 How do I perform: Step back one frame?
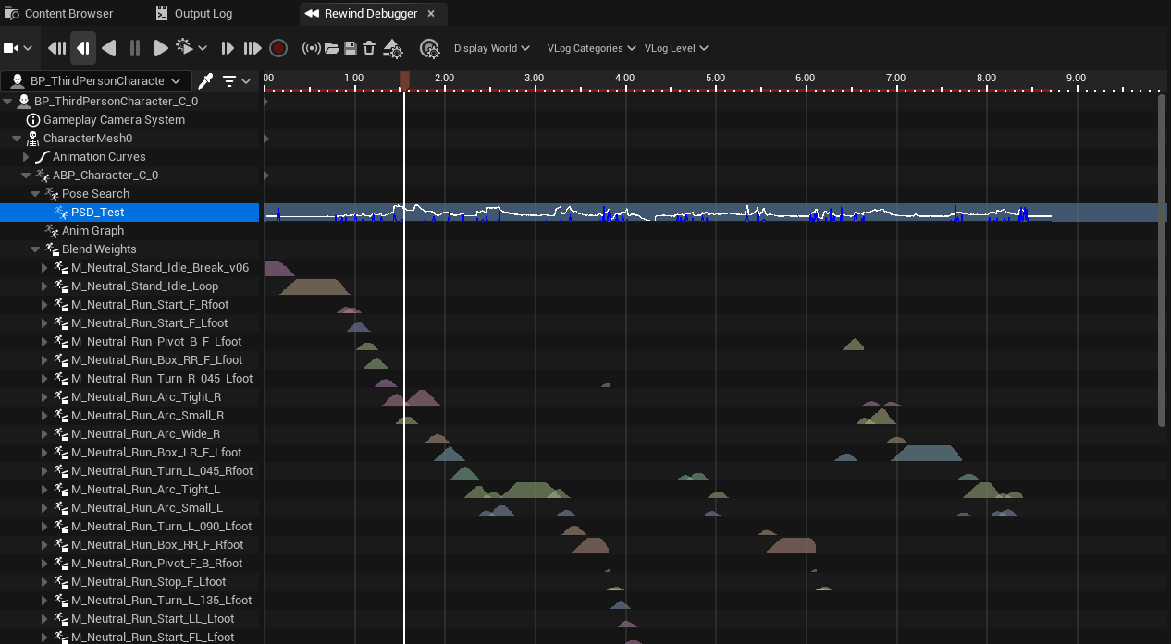click(x=83, y=48)
